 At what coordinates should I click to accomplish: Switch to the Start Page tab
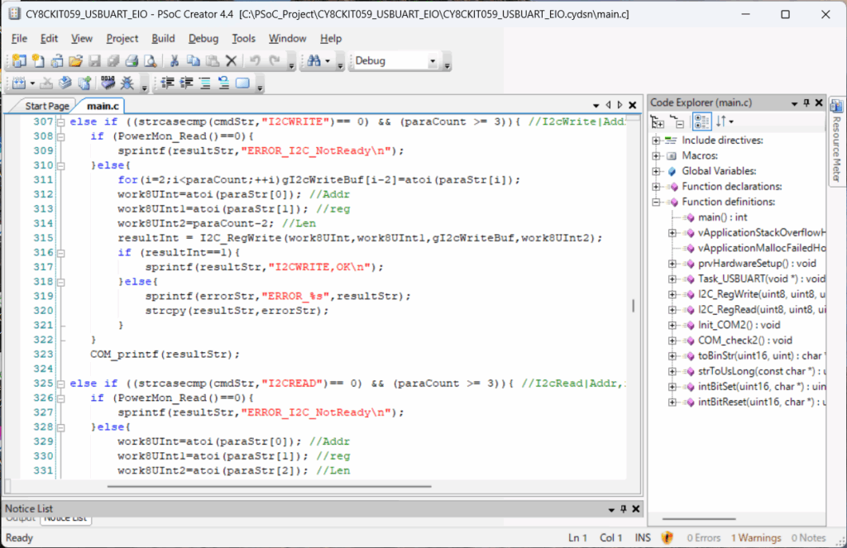[x=47, y=106]
